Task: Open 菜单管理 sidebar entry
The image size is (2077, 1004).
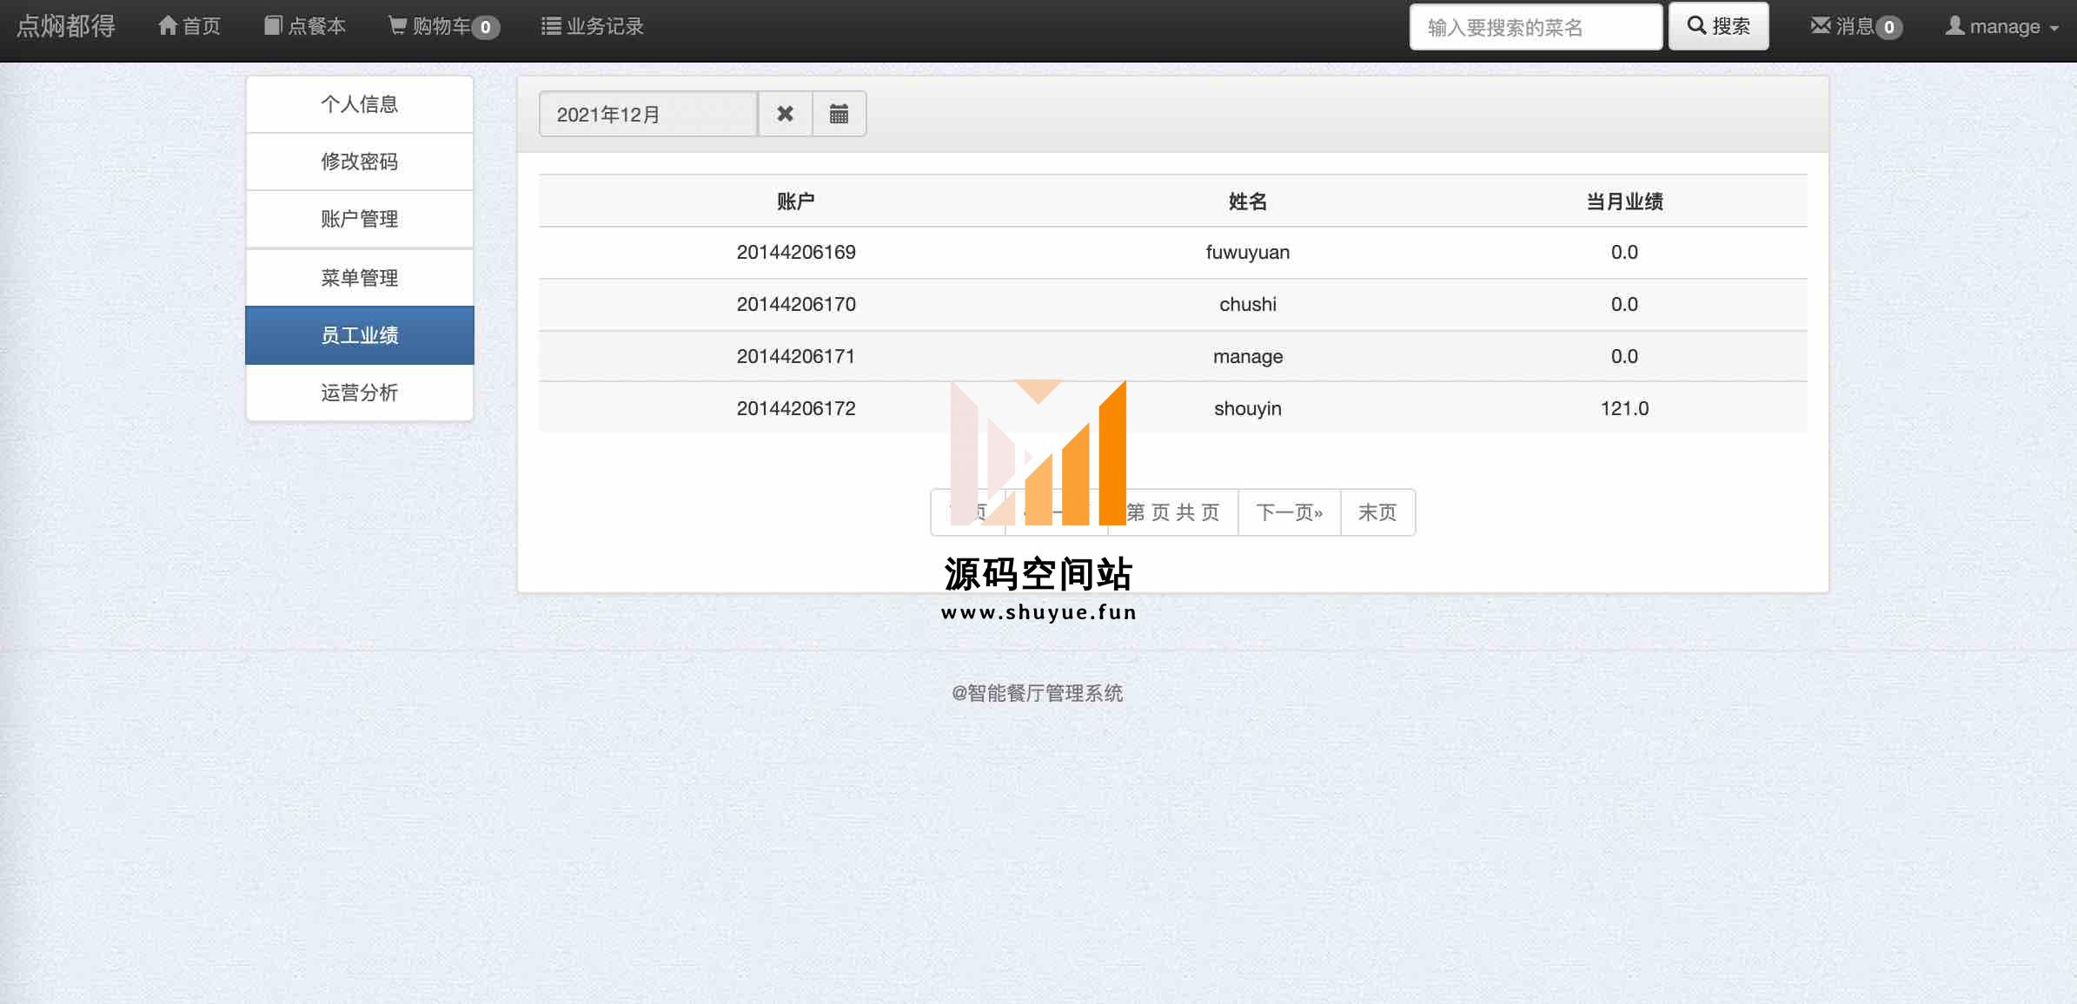Action: 359,278
